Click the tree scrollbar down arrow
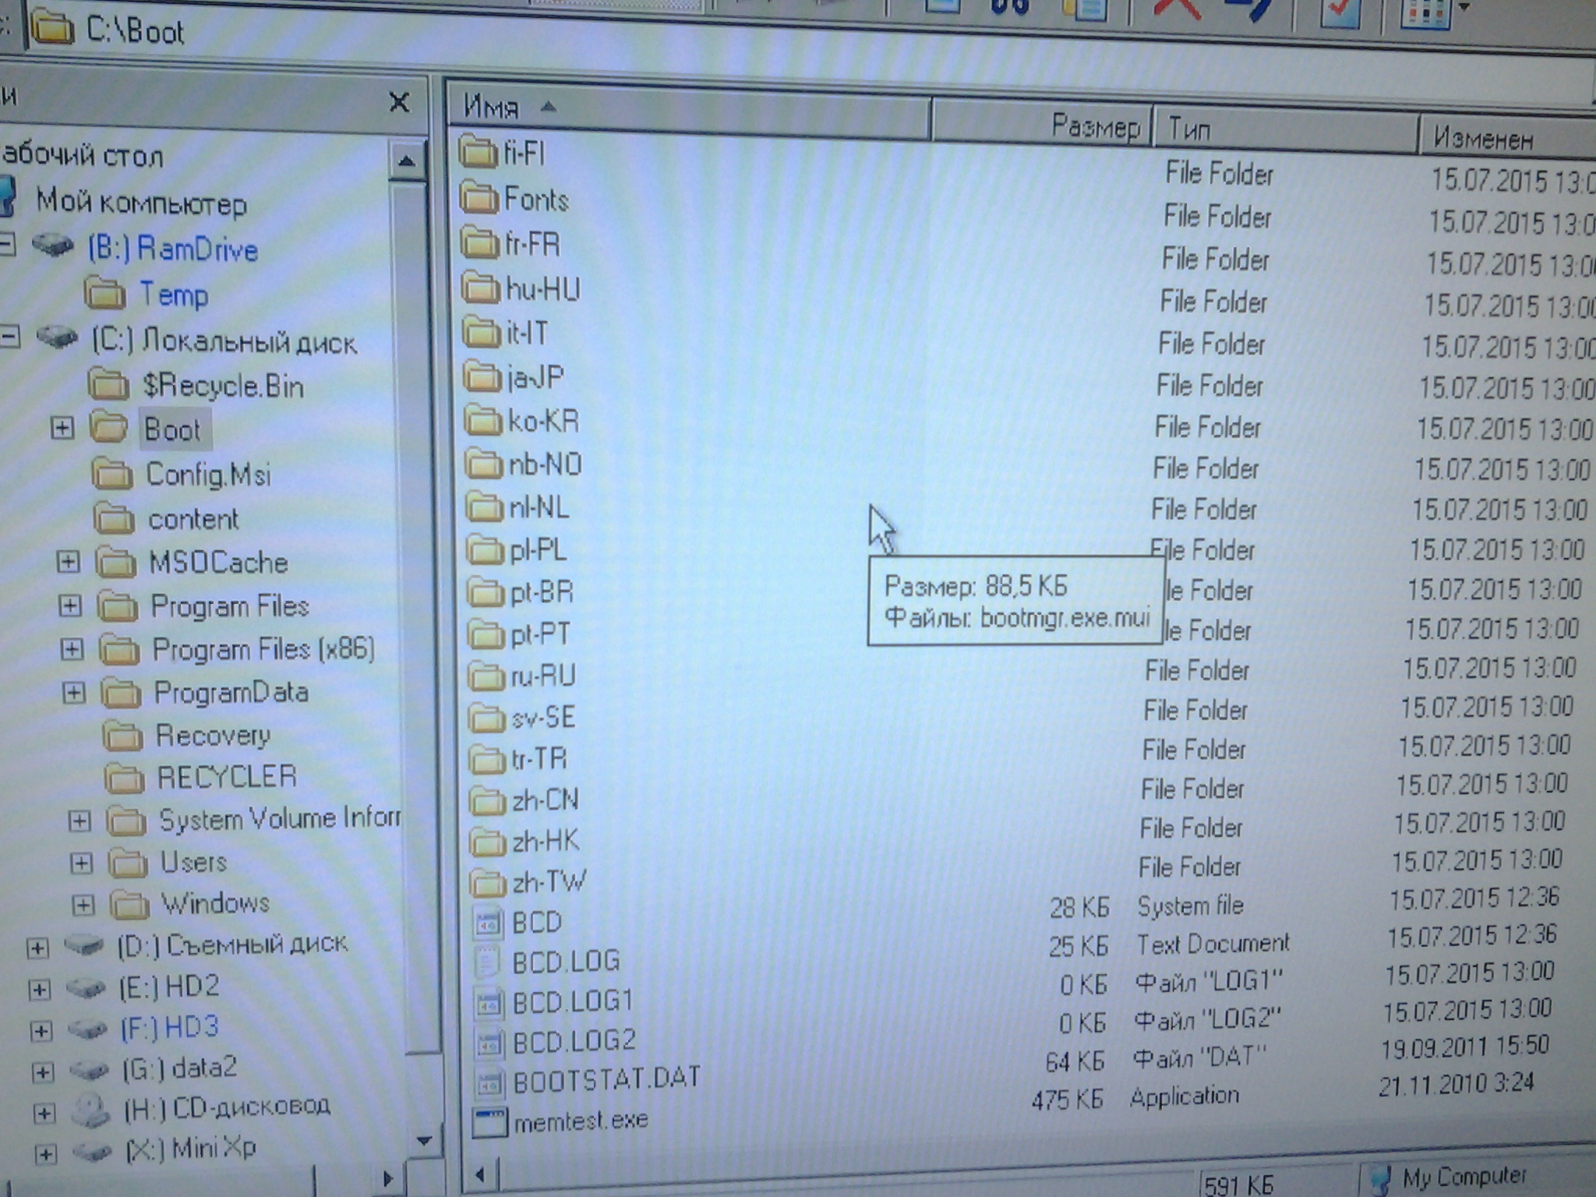 [424, 1141]
